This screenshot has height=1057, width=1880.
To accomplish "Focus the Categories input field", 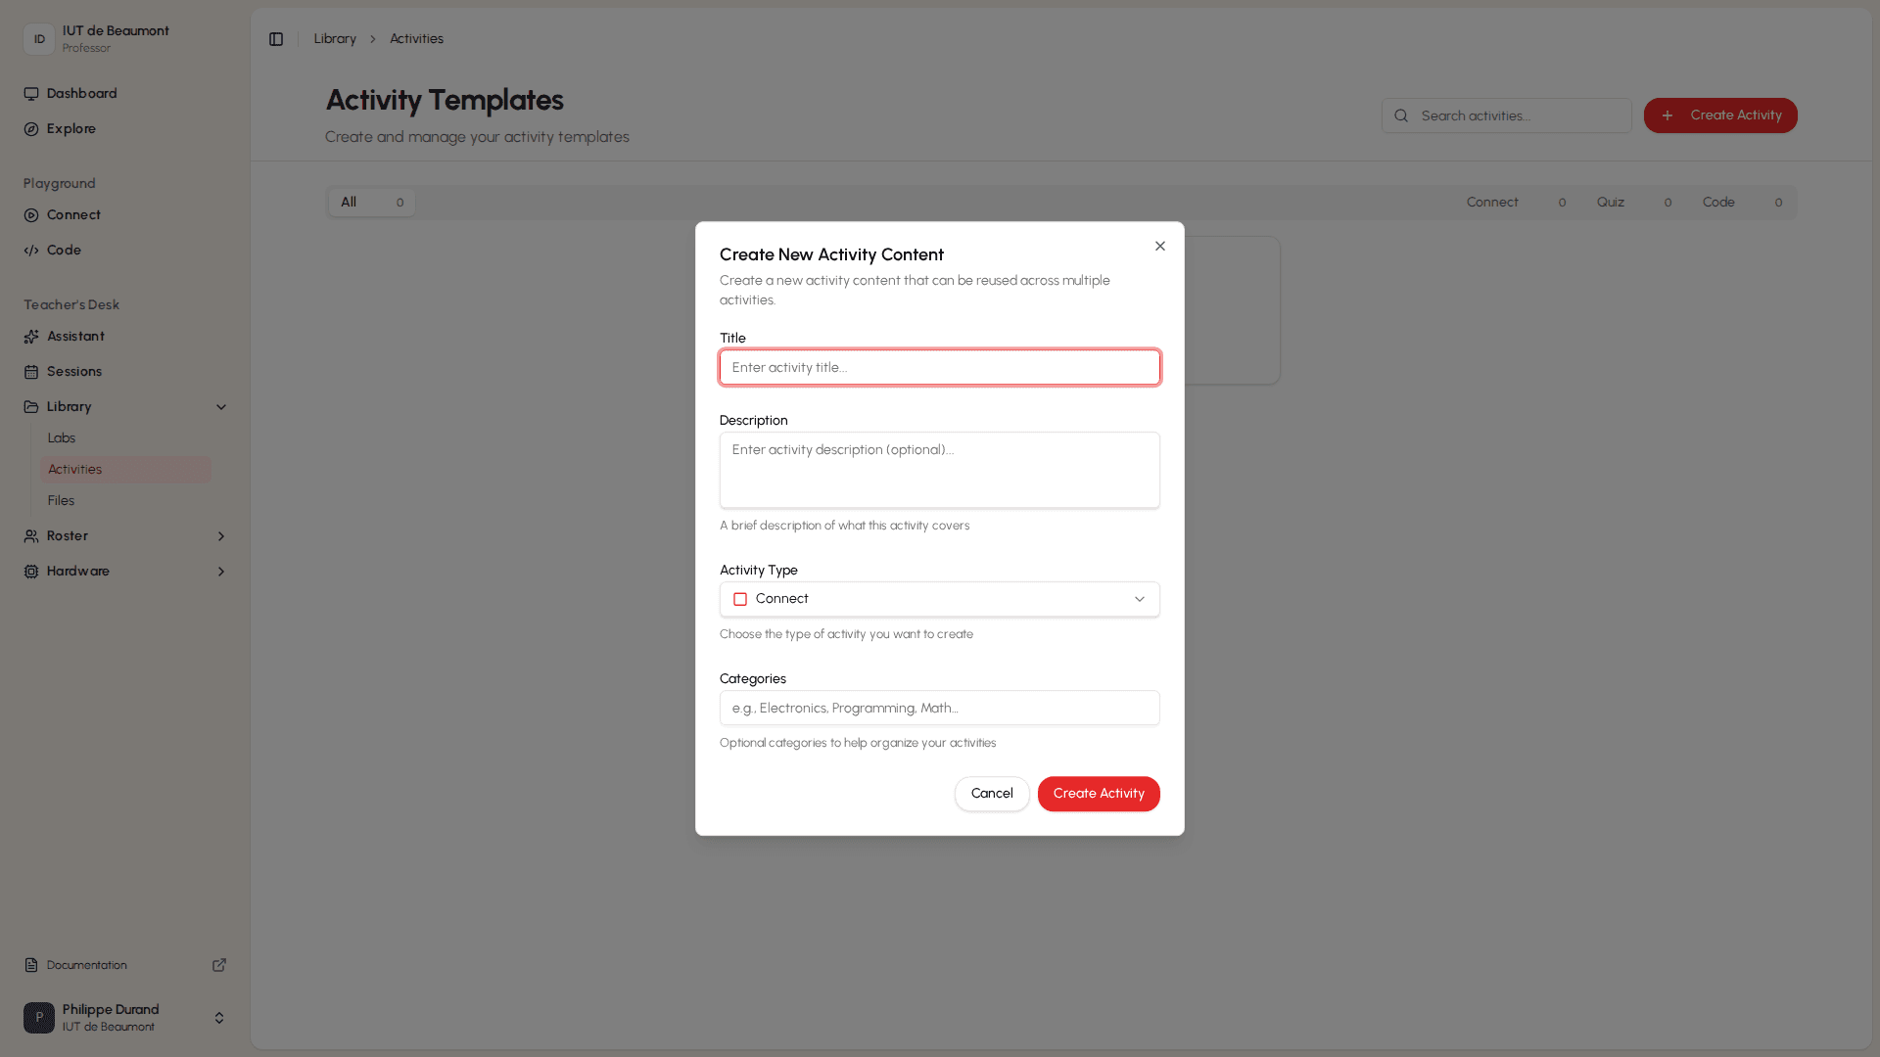I will pyautogui.click(x=940, y=709).
